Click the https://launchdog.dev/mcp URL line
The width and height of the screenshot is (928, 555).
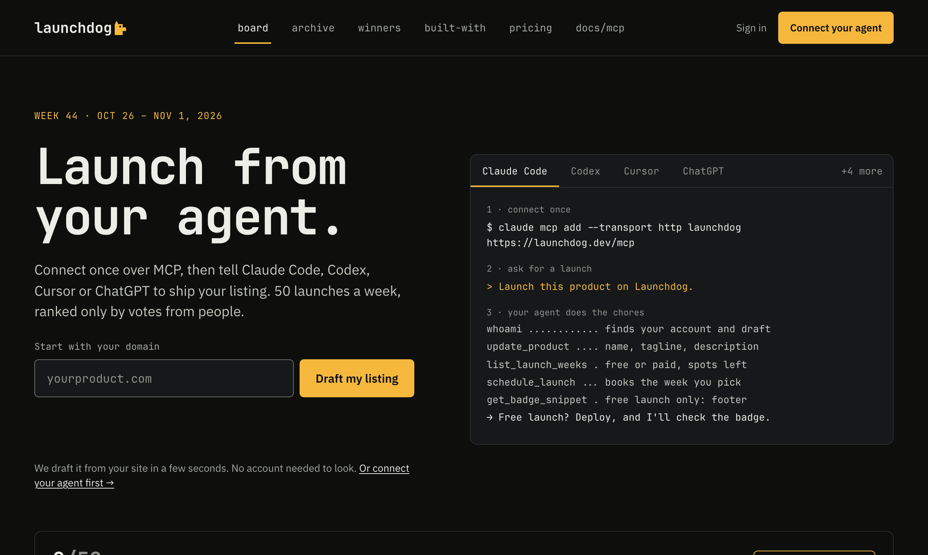click(x=560, y=243)
